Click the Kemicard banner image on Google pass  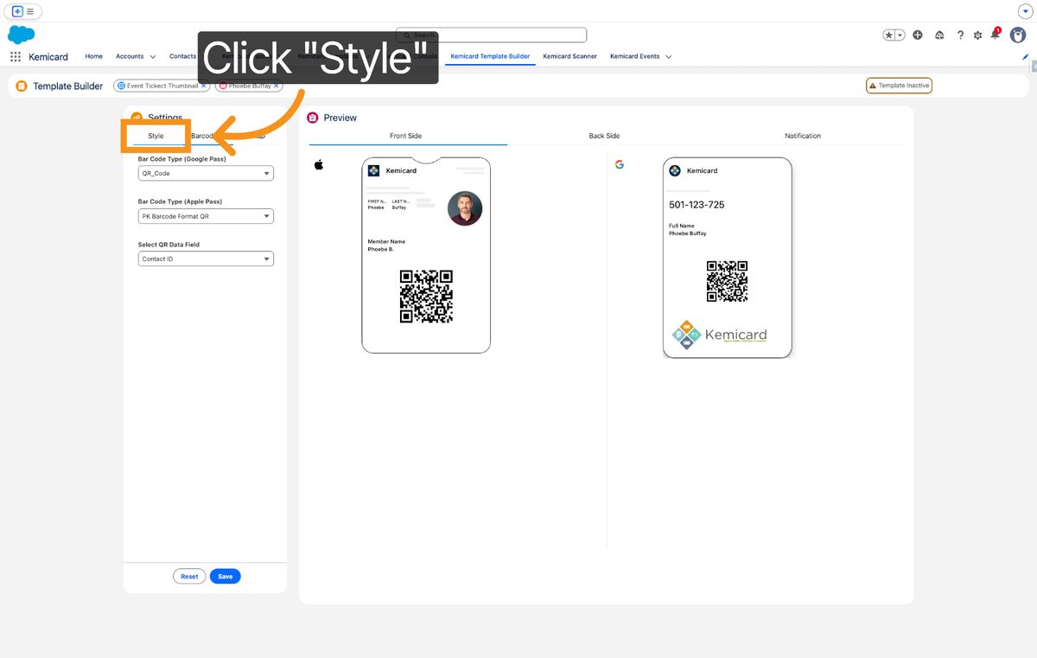click(719, 335)
